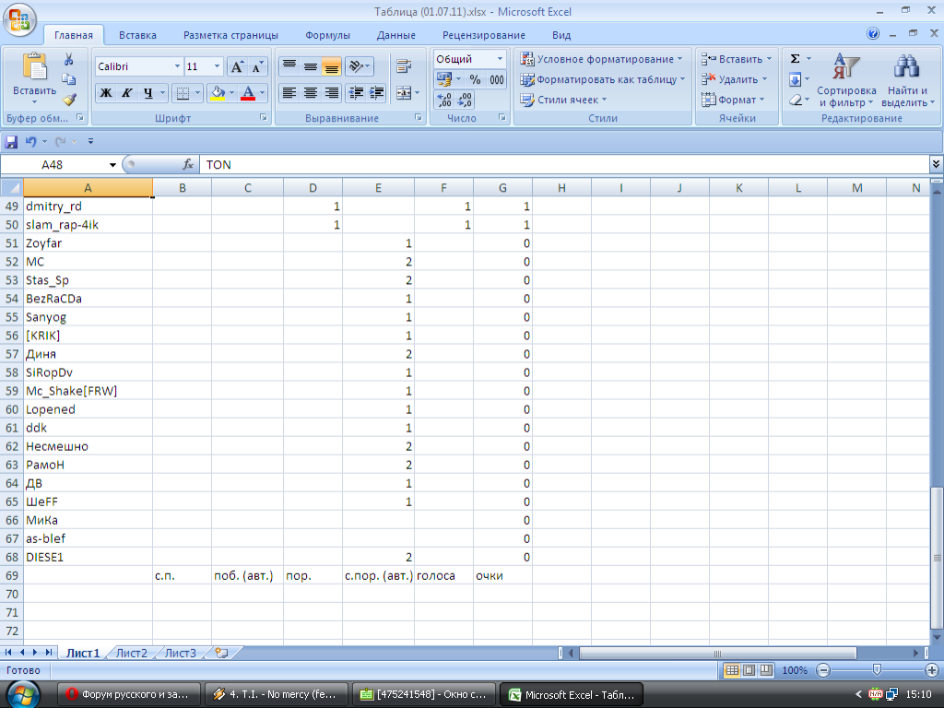Apply cell borders with the borders icon
Image resolution: width=944 pixels, height=708 pixels.
pyautogui.click(x=183, y=93)
